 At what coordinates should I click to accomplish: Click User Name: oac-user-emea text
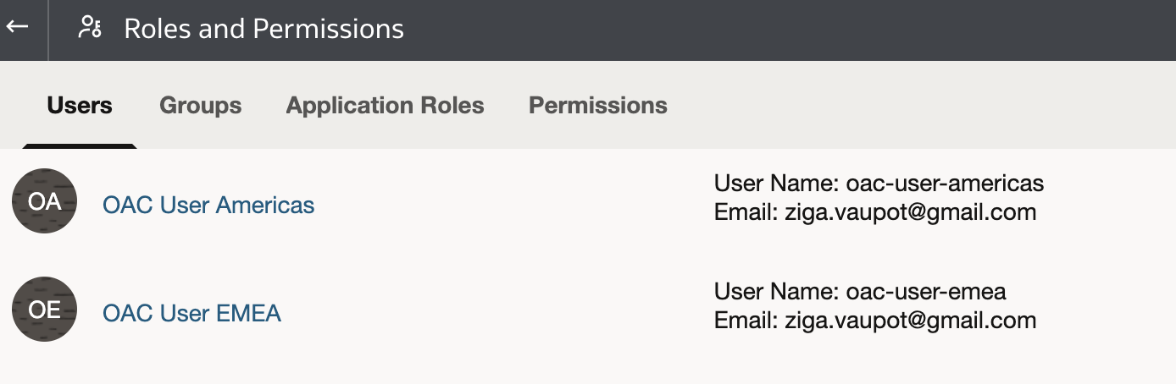point(860,292)
